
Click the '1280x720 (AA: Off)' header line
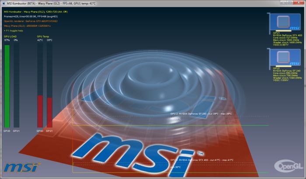tap(36, 12)
